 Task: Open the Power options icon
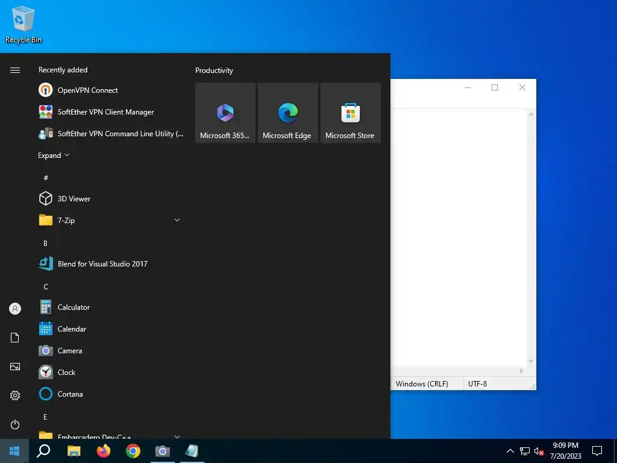[15, 424]
